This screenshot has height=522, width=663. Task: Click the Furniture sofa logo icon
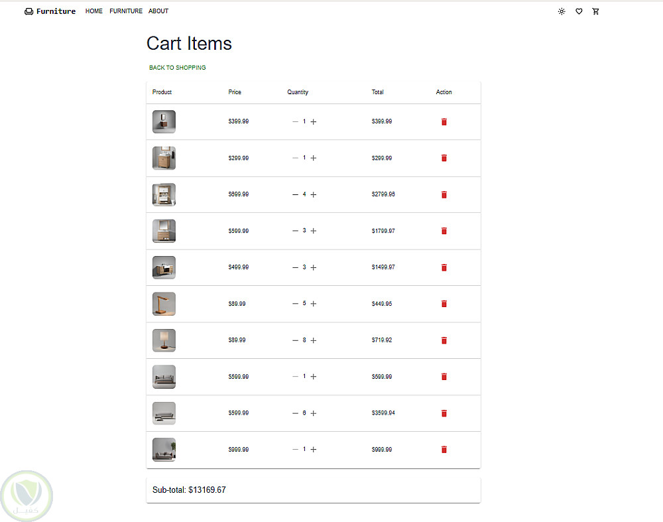[x=29, y=11]
